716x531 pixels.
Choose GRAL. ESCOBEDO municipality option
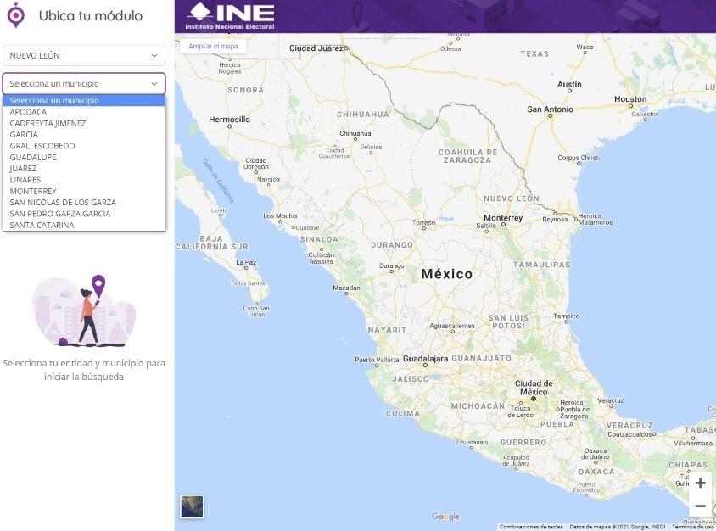pos(42,146)
